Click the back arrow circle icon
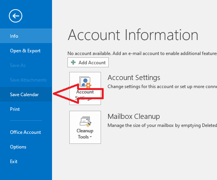This screenshot has height=180, width=217. (15, 16)
